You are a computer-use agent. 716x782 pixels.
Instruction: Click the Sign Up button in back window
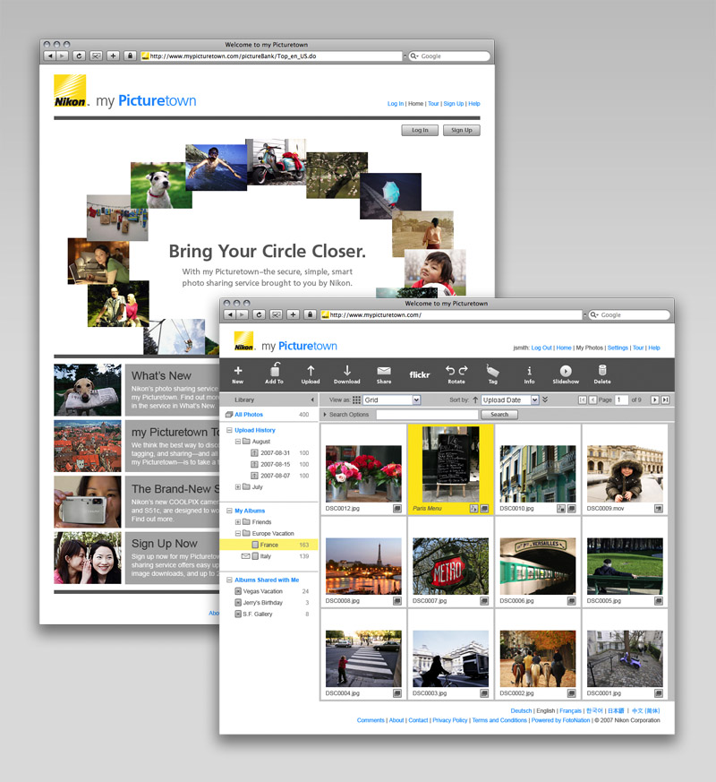point(462,130)
